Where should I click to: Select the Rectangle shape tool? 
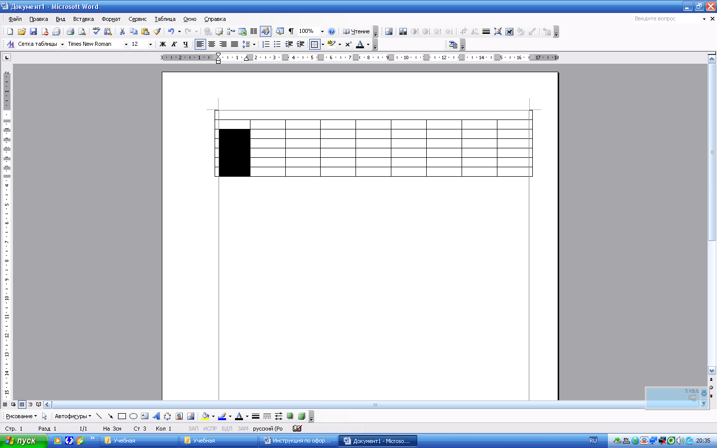[122, 416]
